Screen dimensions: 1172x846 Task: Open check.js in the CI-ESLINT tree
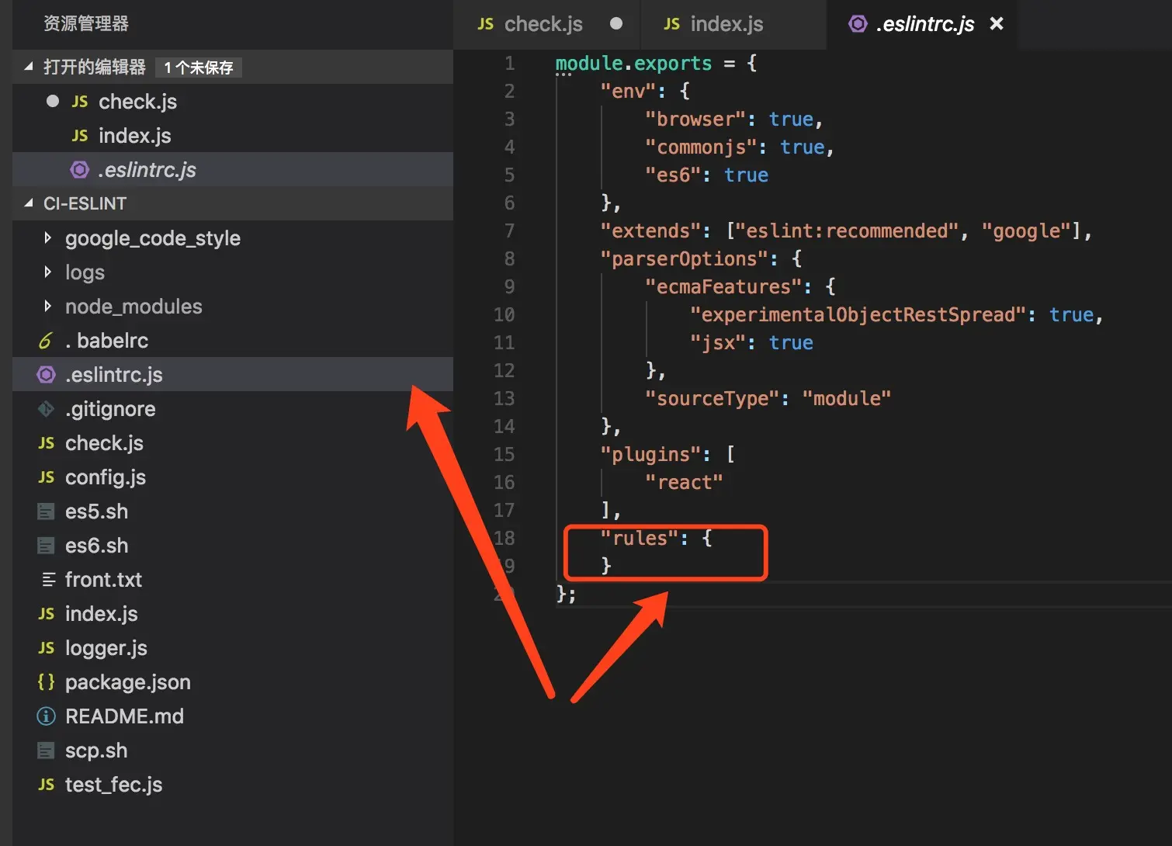233,443
